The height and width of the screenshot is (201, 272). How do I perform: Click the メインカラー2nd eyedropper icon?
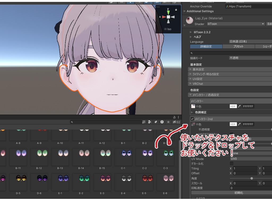pyautogui.click(x=239, y=124)
